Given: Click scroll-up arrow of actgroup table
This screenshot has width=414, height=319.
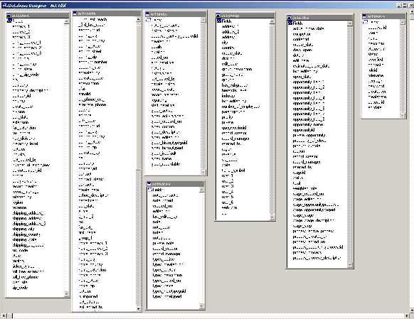Looking at the screenshot, I should tap(272, 22).
